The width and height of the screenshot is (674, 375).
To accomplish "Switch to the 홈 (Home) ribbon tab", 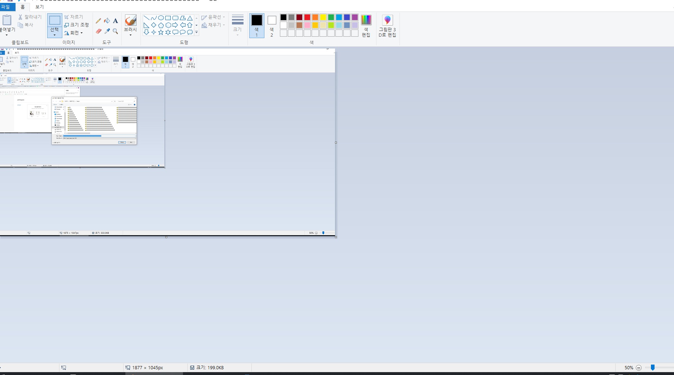I will point(23,7).
